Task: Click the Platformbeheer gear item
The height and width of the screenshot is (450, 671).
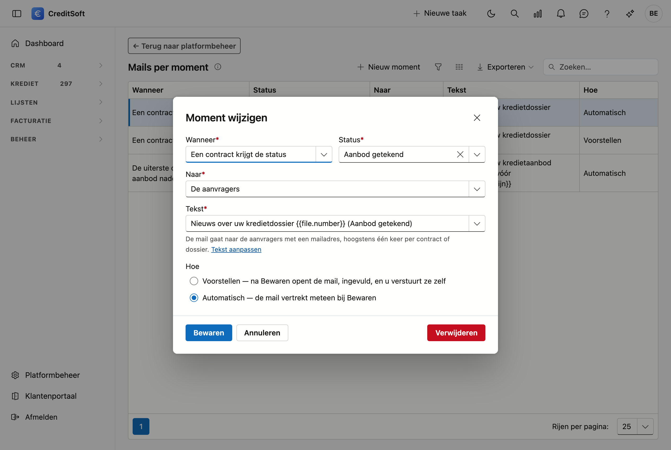Action: [x=46, y=375]
